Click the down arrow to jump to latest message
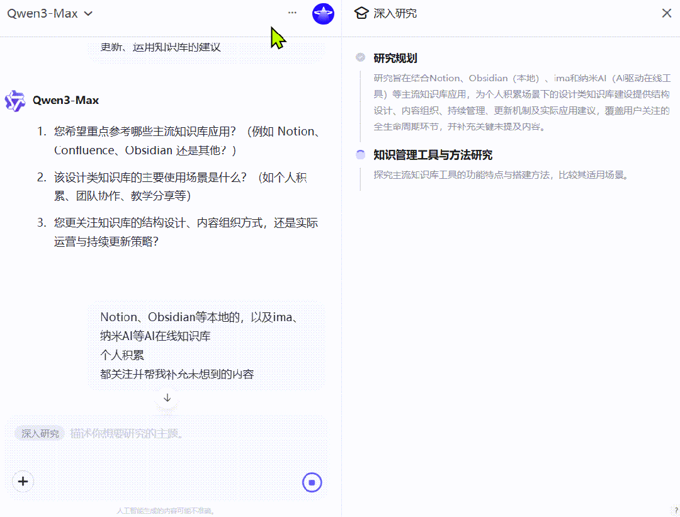680x517 pixels. pos(166,397)
